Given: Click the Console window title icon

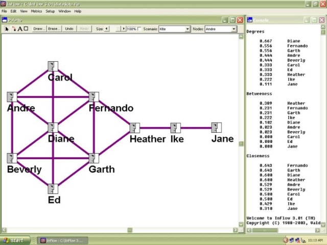Looking at the screenshot, I should pyautogui.click(x=250, y=20).
